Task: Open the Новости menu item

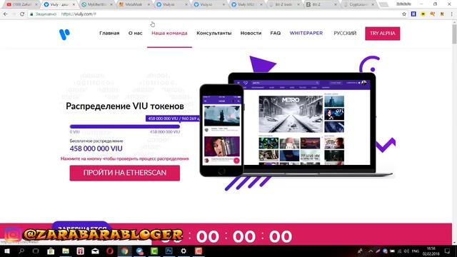Action: point(251,34)
